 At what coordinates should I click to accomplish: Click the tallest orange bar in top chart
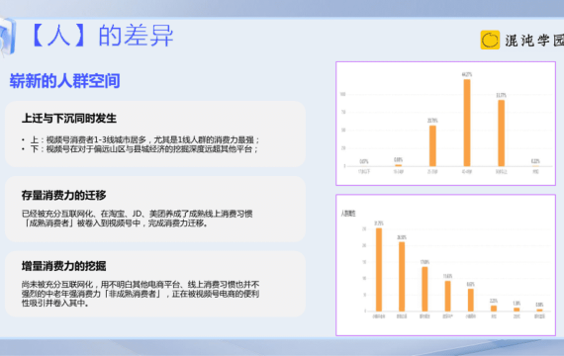467,123
